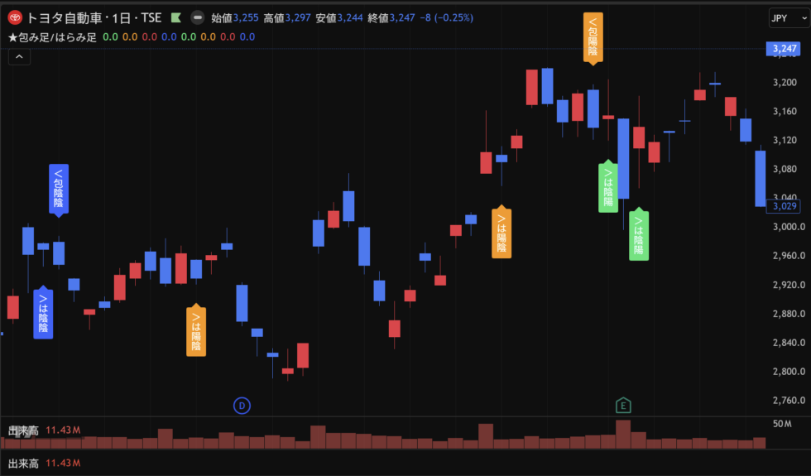Click the gray minus circle status icon

(x=197, y=17)
